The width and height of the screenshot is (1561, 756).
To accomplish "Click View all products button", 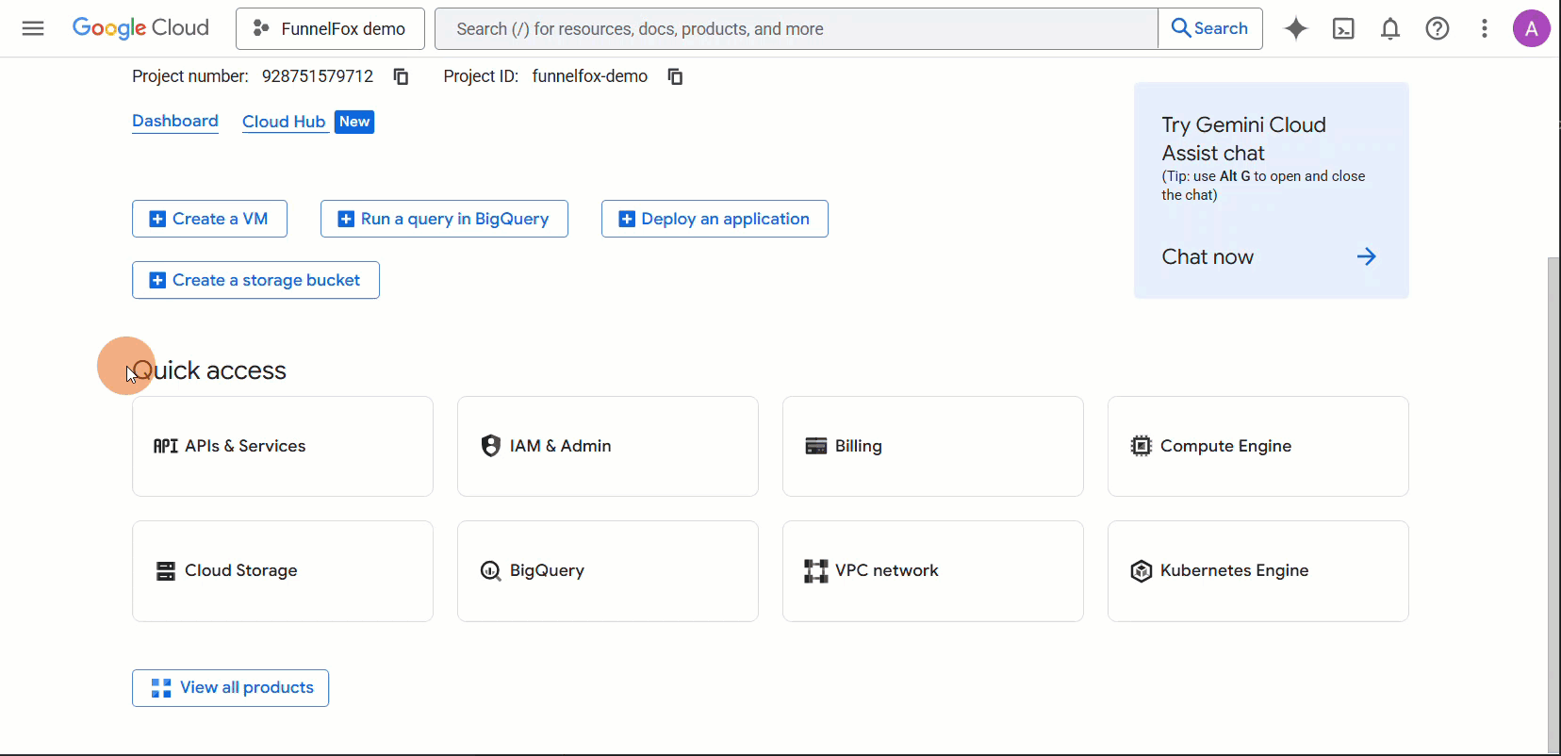I will (230, 688).
